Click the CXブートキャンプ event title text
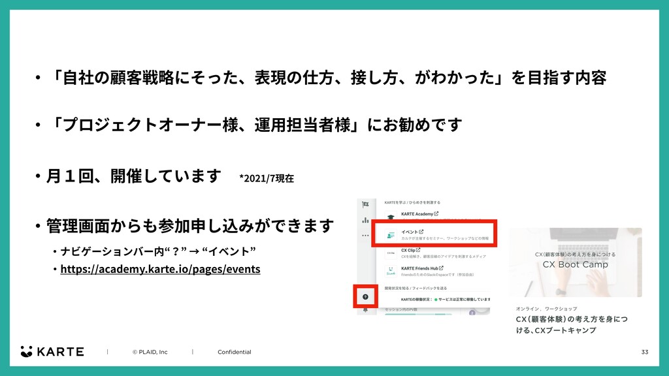 [x=572, y=324]
